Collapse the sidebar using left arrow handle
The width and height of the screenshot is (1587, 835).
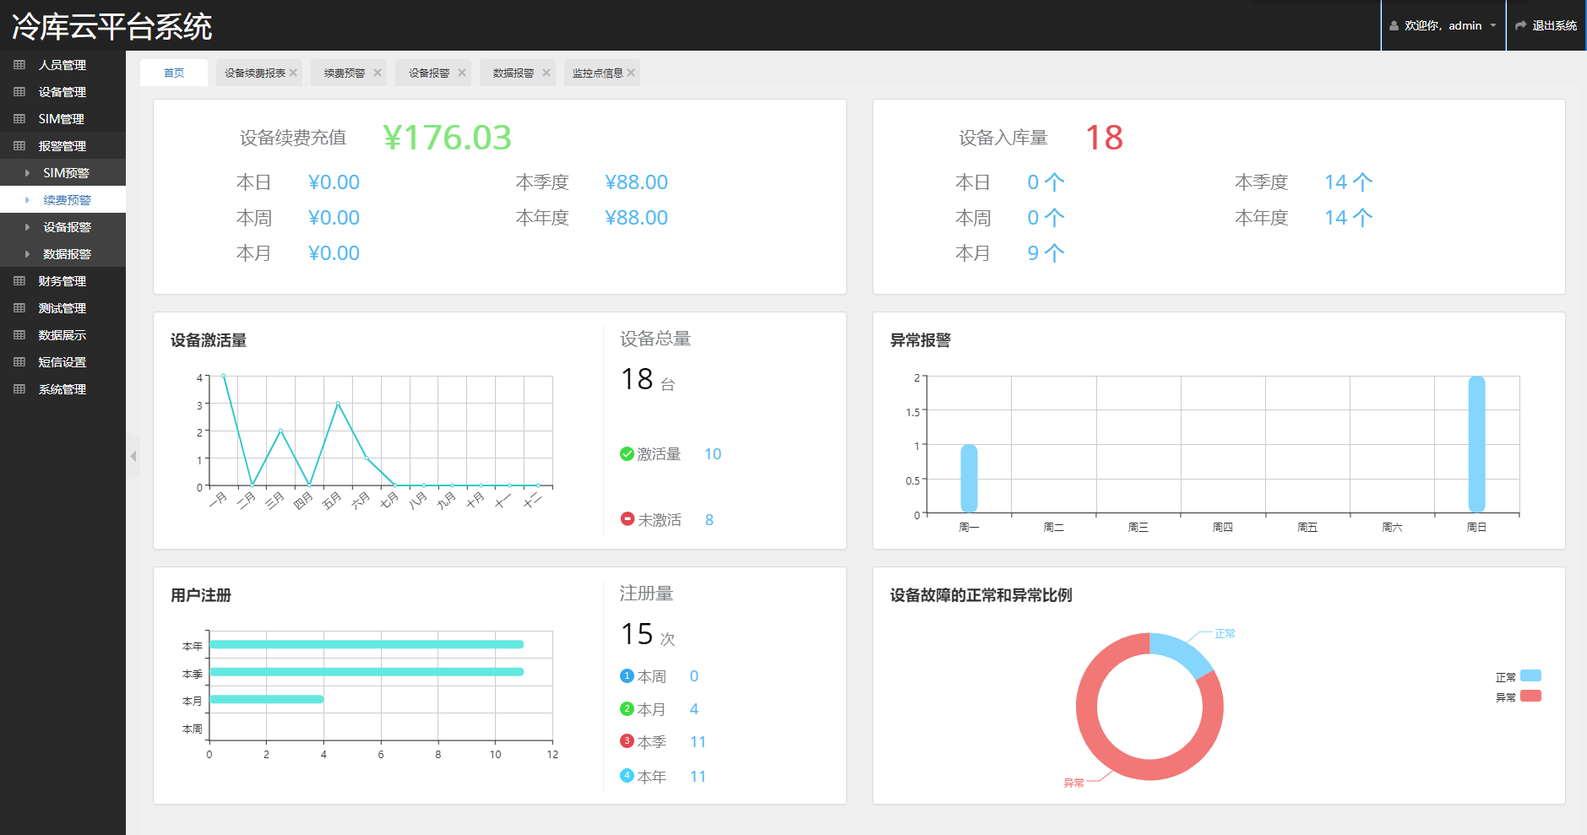[x=133, y=457]
